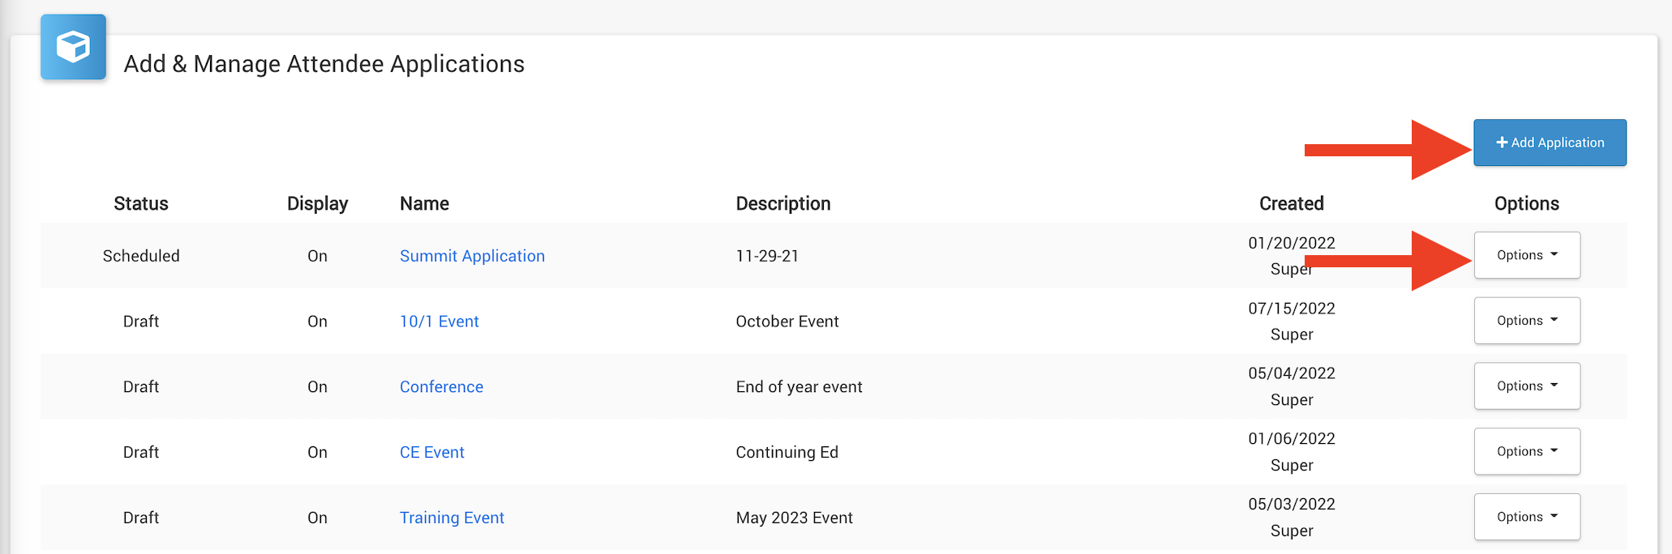Click the Add Application button
Screen dimensions: 1672x554
[x=1550, y=143]
